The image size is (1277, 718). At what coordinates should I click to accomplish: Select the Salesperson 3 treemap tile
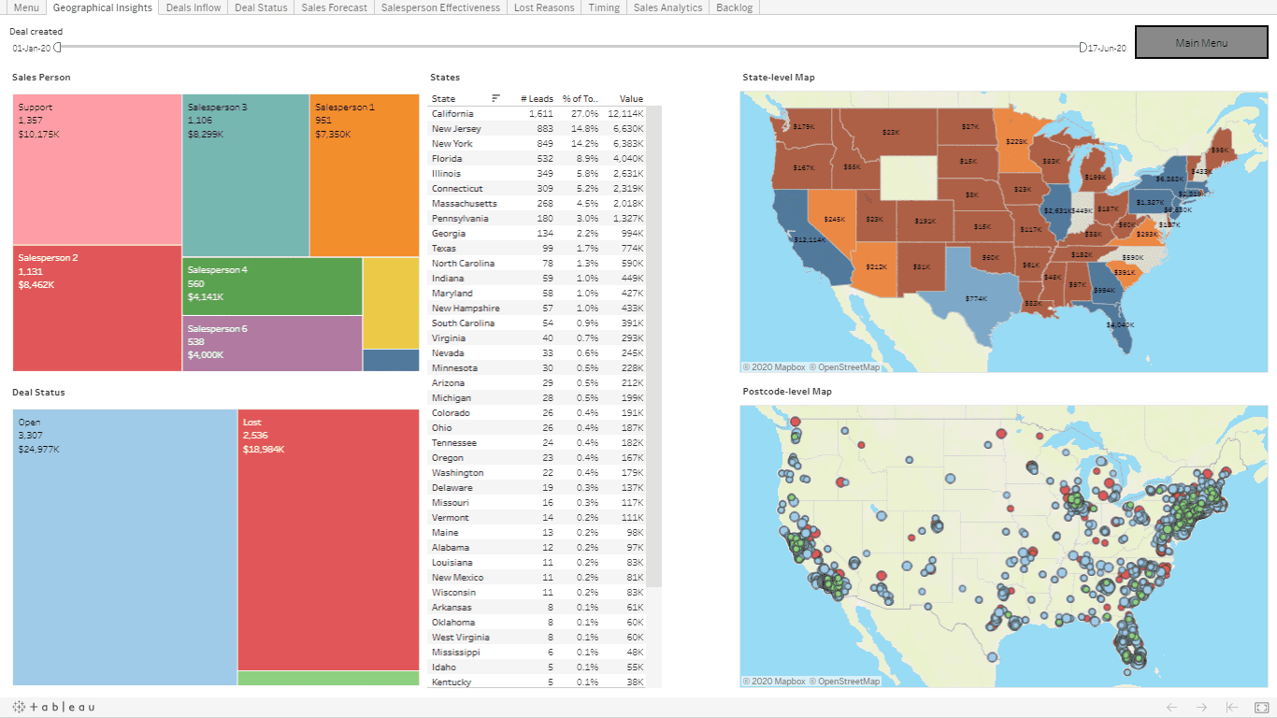246,175
